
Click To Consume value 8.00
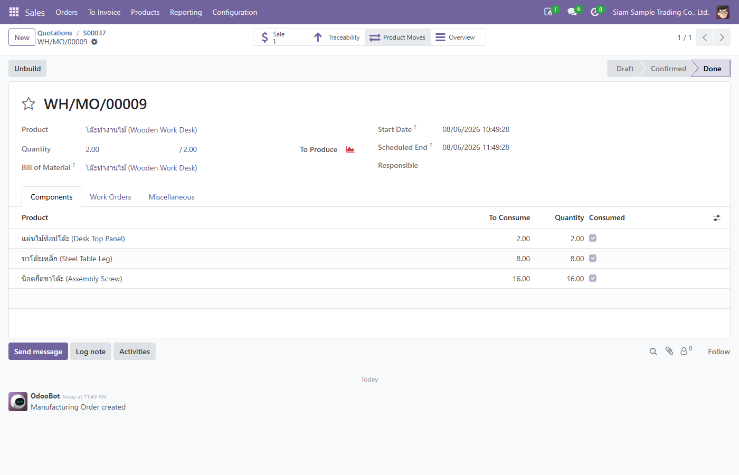point(523,259)
